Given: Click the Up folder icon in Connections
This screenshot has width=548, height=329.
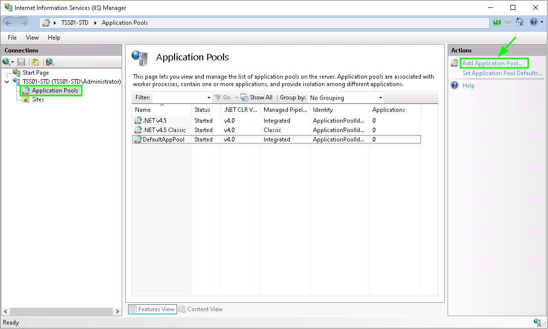Looking at the screenshot, I should pyautogui.click(x=35, y=62).
